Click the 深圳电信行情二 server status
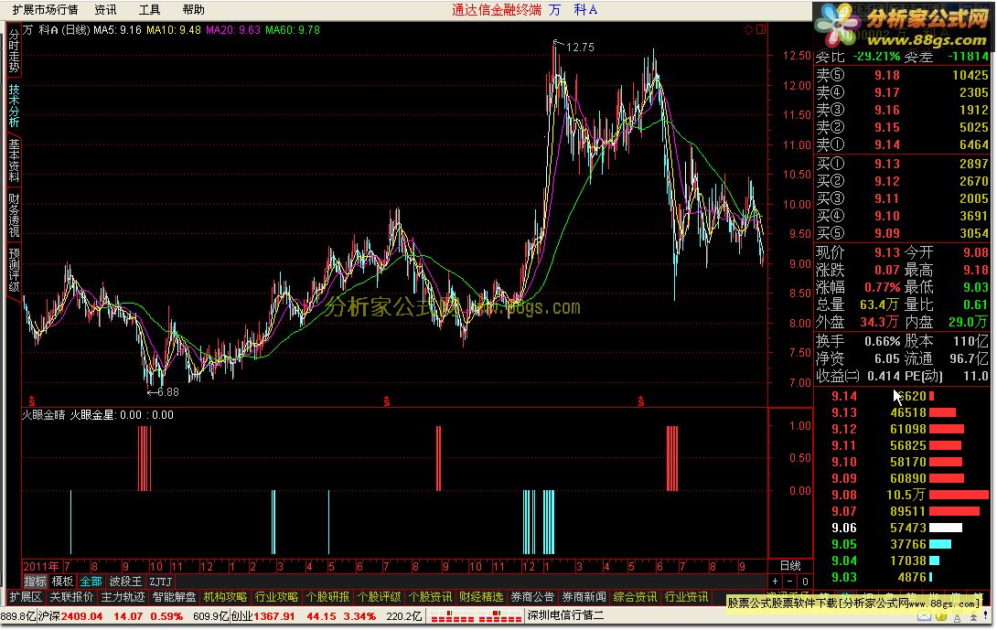 (565, 615)
